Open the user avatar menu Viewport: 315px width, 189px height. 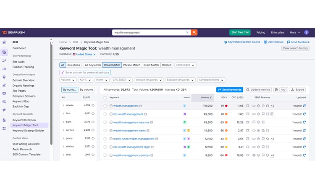(x=306, y=32)
